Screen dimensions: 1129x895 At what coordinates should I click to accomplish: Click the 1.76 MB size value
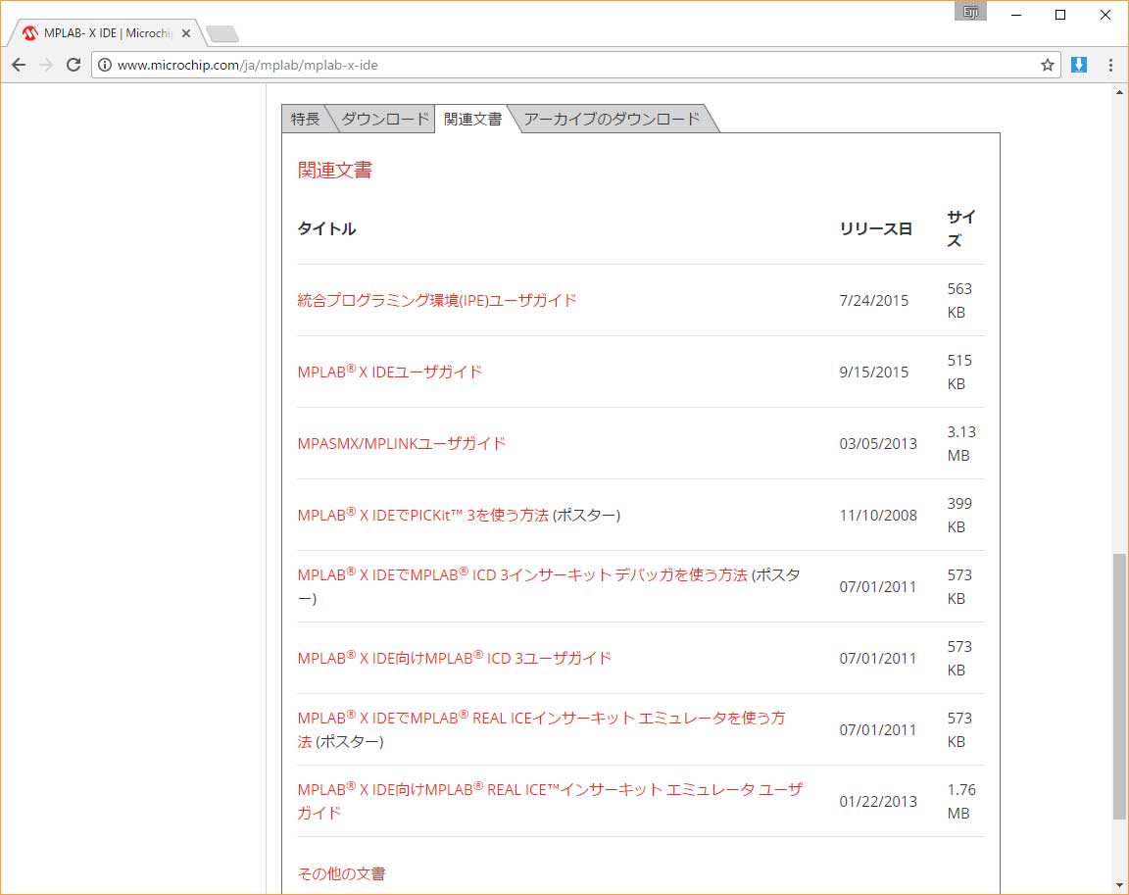pyautogui.click(x=961, y=801)
